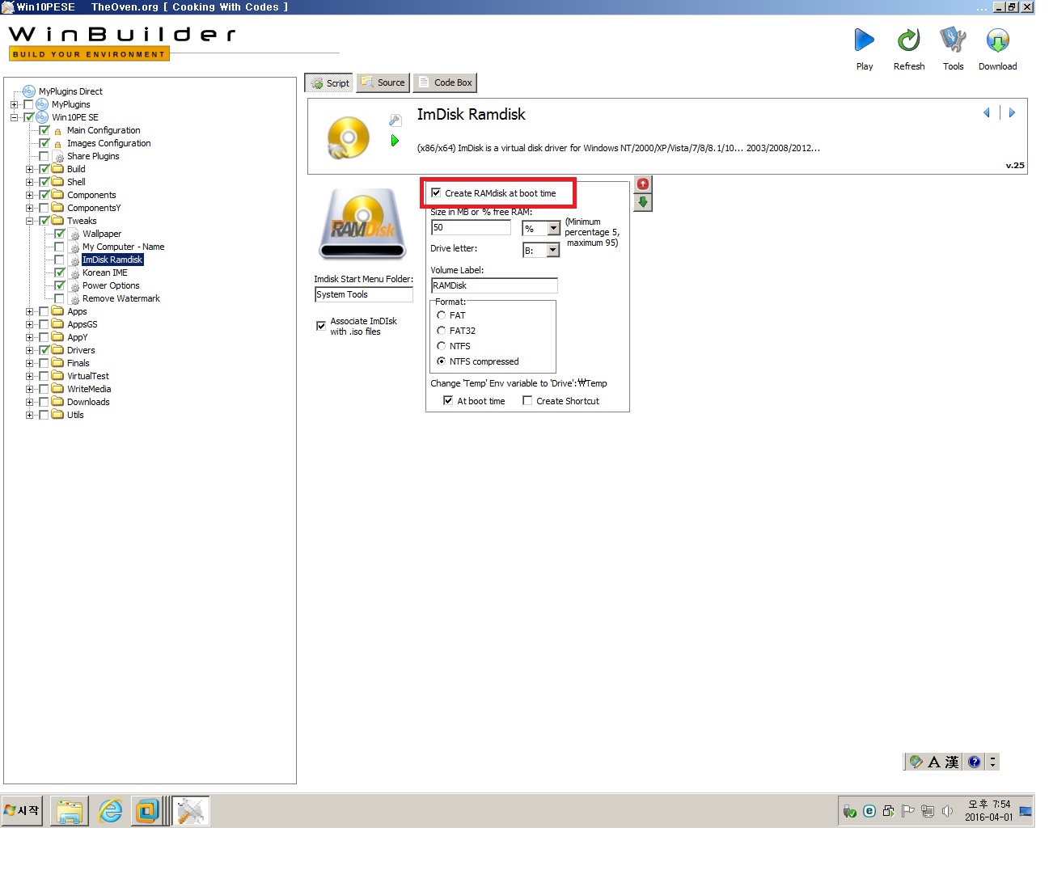
Task: Open the Start button
Action: tap(22, 810)
